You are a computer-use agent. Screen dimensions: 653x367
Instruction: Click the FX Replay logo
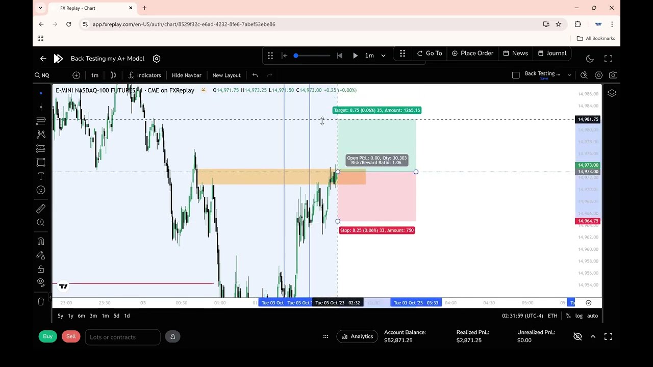click(x=58, y=59)
